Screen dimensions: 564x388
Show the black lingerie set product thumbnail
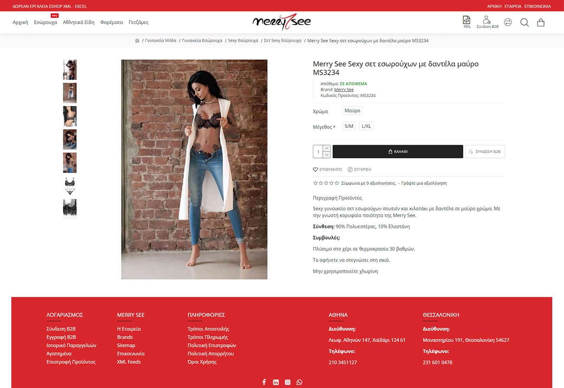coord(70,186)
